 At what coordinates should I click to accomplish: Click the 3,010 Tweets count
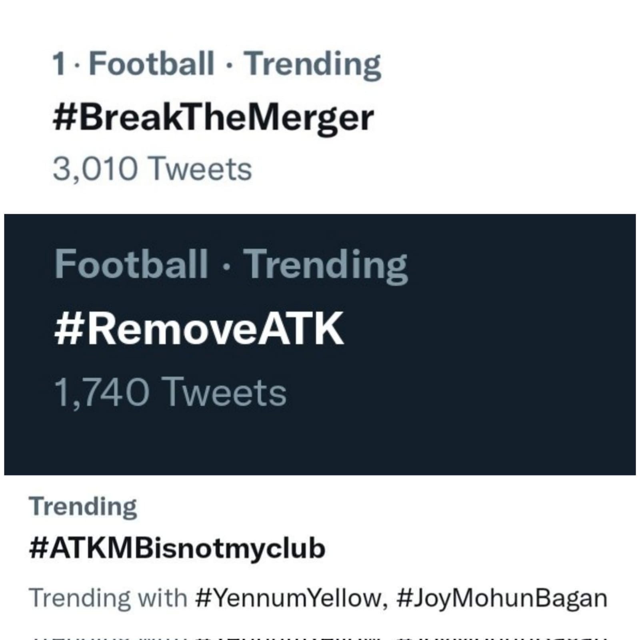click(152, 170)
